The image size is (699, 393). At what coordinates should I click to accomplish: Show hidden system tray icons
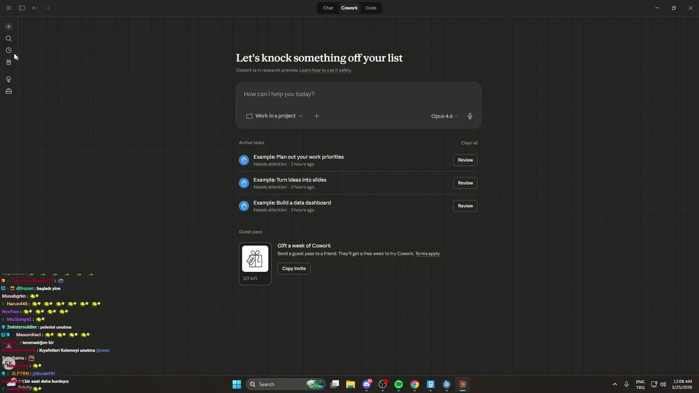point(614,384)
